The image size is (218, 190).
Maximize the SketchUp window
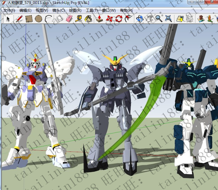pyautogui.click(x=200, y=2)
